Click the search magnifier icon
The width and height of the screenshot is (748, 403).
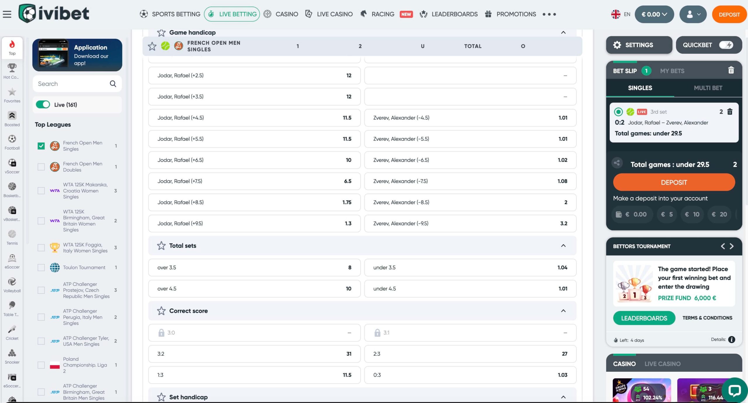pos(113,84)
